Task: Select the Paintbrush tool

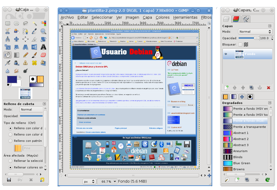Action: coord(34,55)
